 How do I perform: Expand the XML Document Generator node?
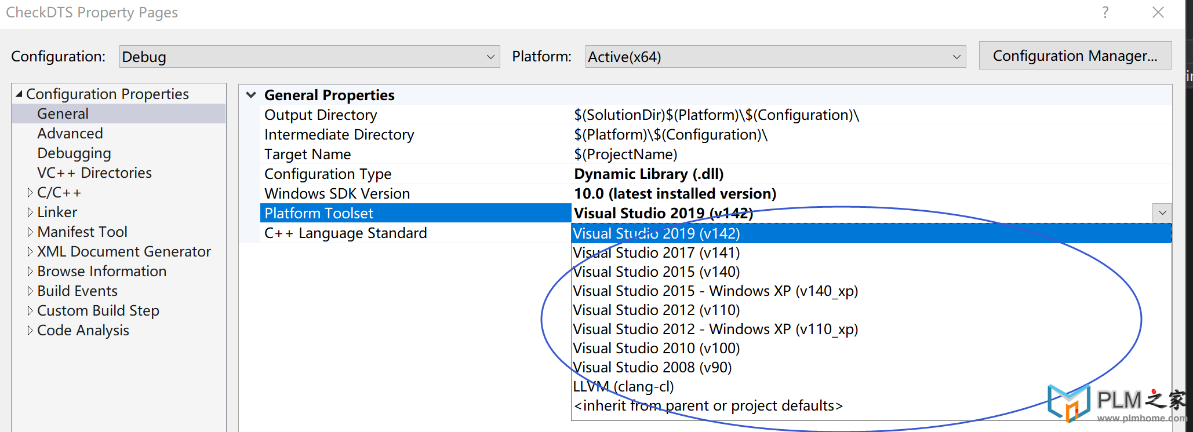[x=30, y=252]
